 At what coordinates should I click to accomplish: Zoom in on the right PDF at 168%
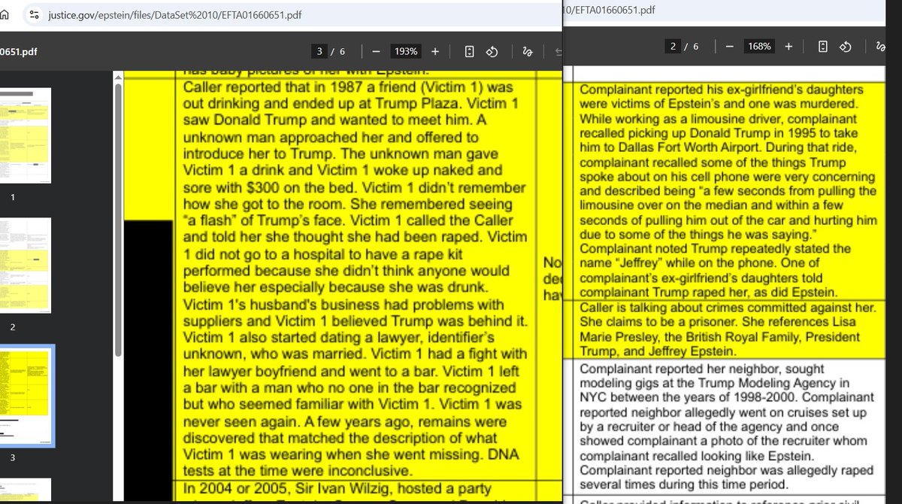[x=788, y=47]
